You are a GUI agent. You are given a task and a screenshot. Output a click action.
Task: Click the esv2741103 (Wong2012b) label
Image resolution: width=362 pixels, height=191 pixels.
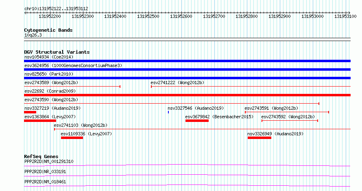[x=81, y=125]
